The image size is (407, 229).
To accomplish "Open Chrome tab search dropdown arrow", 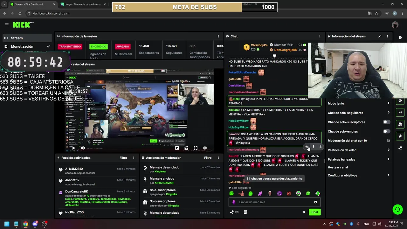I will 4,4.
